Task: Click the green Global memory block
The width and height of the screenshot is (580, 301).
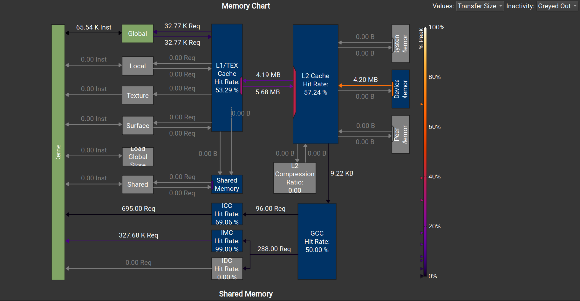Action: coord(138,34)
